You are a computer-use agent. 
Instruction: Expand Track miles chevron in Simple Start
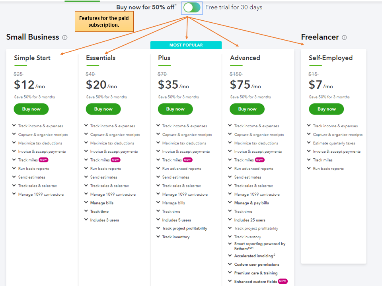[x=14, y=160]
